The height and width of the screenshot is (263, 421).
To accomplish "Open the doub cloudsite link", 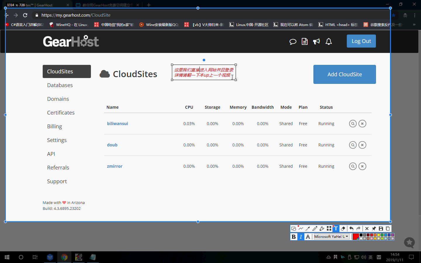I will (x=112, y=145).
